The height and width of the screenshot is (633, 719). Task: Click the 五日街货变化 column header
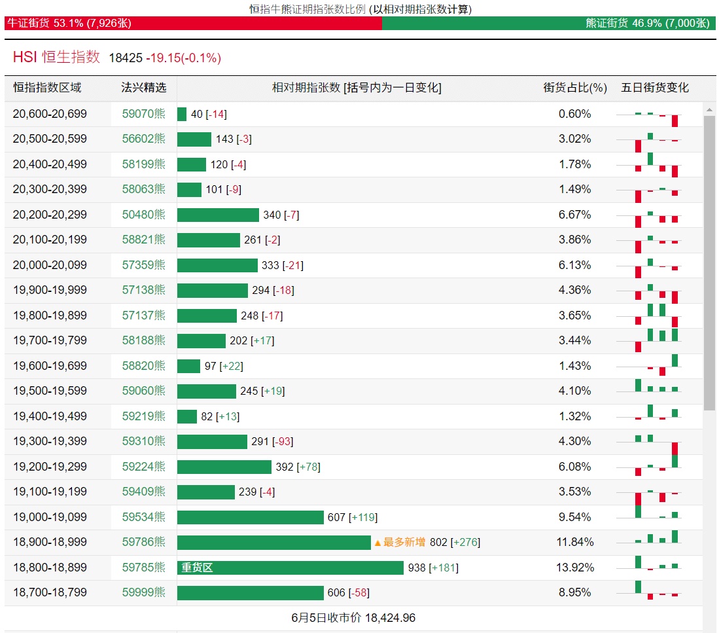tap(654, 88)
